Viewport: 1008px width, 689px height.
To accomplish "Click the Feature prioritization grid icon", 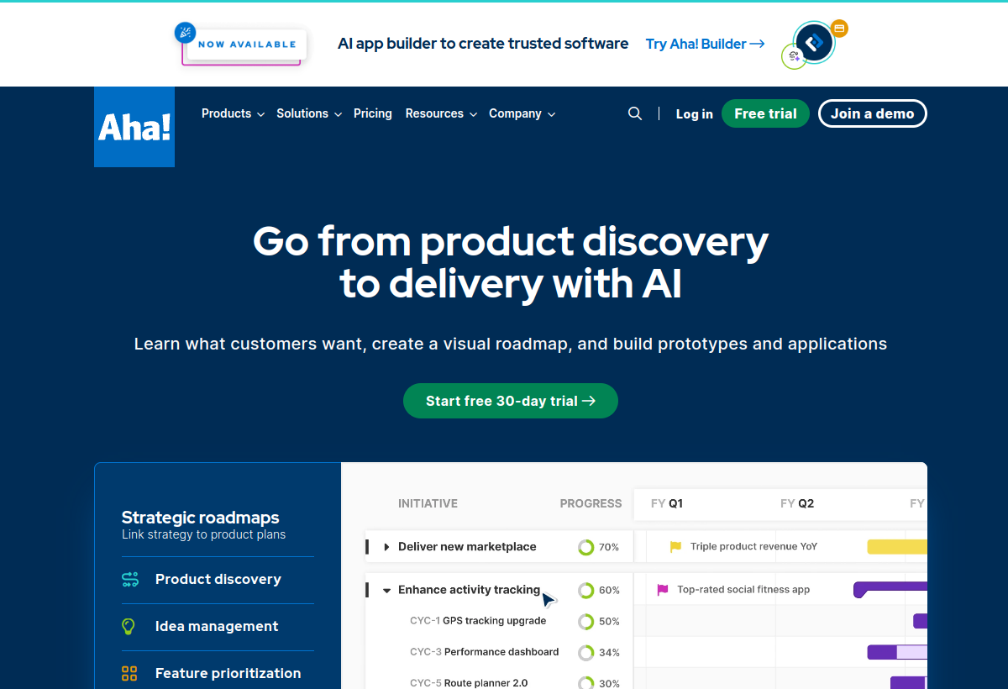I will click(x=129, y=673).
